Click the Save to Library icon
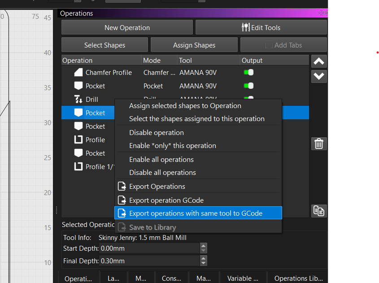This screenshot has width=379, height=283. coord(122,227)
